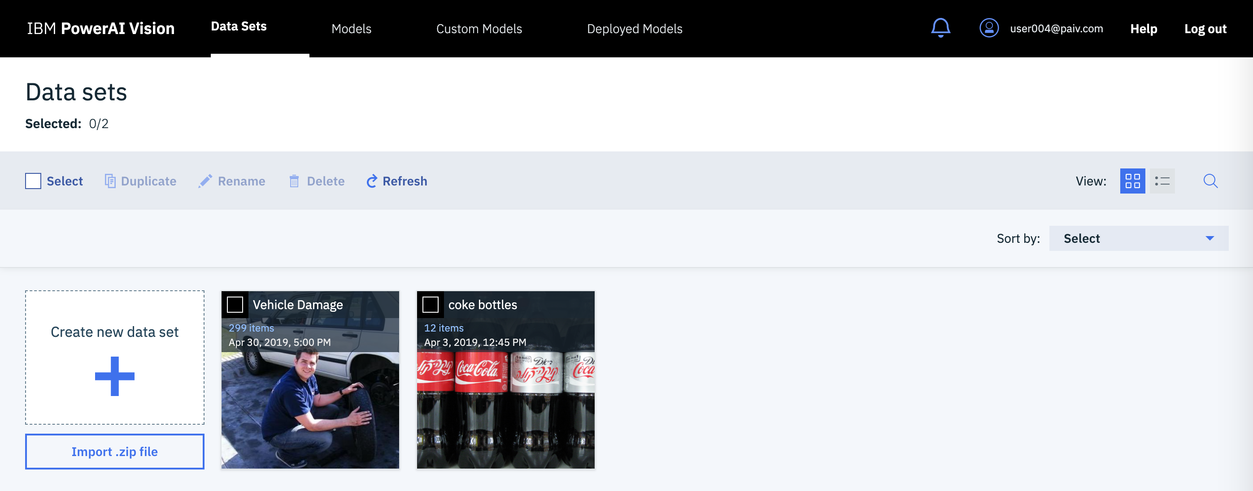Image resolution: width=1253 pixels, height=491 pixels.
Task: Click the Rename pencil icon
Action: pyautogui.click(x=205, y=181)
